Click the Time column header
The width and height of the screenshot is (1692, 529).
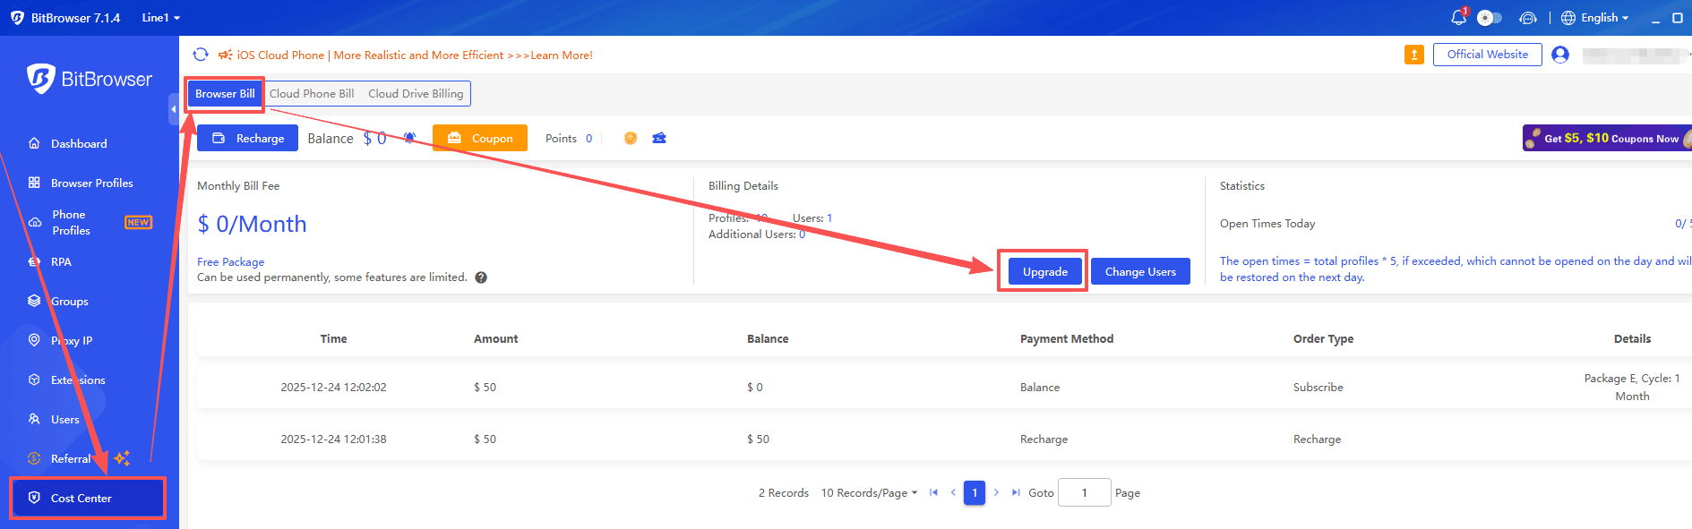click(333, 339)
